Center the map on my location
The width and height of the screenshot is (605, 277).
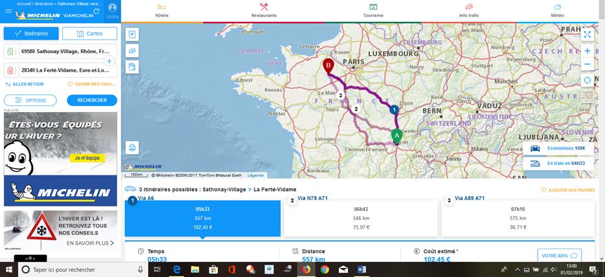click(x=587, y=80)
